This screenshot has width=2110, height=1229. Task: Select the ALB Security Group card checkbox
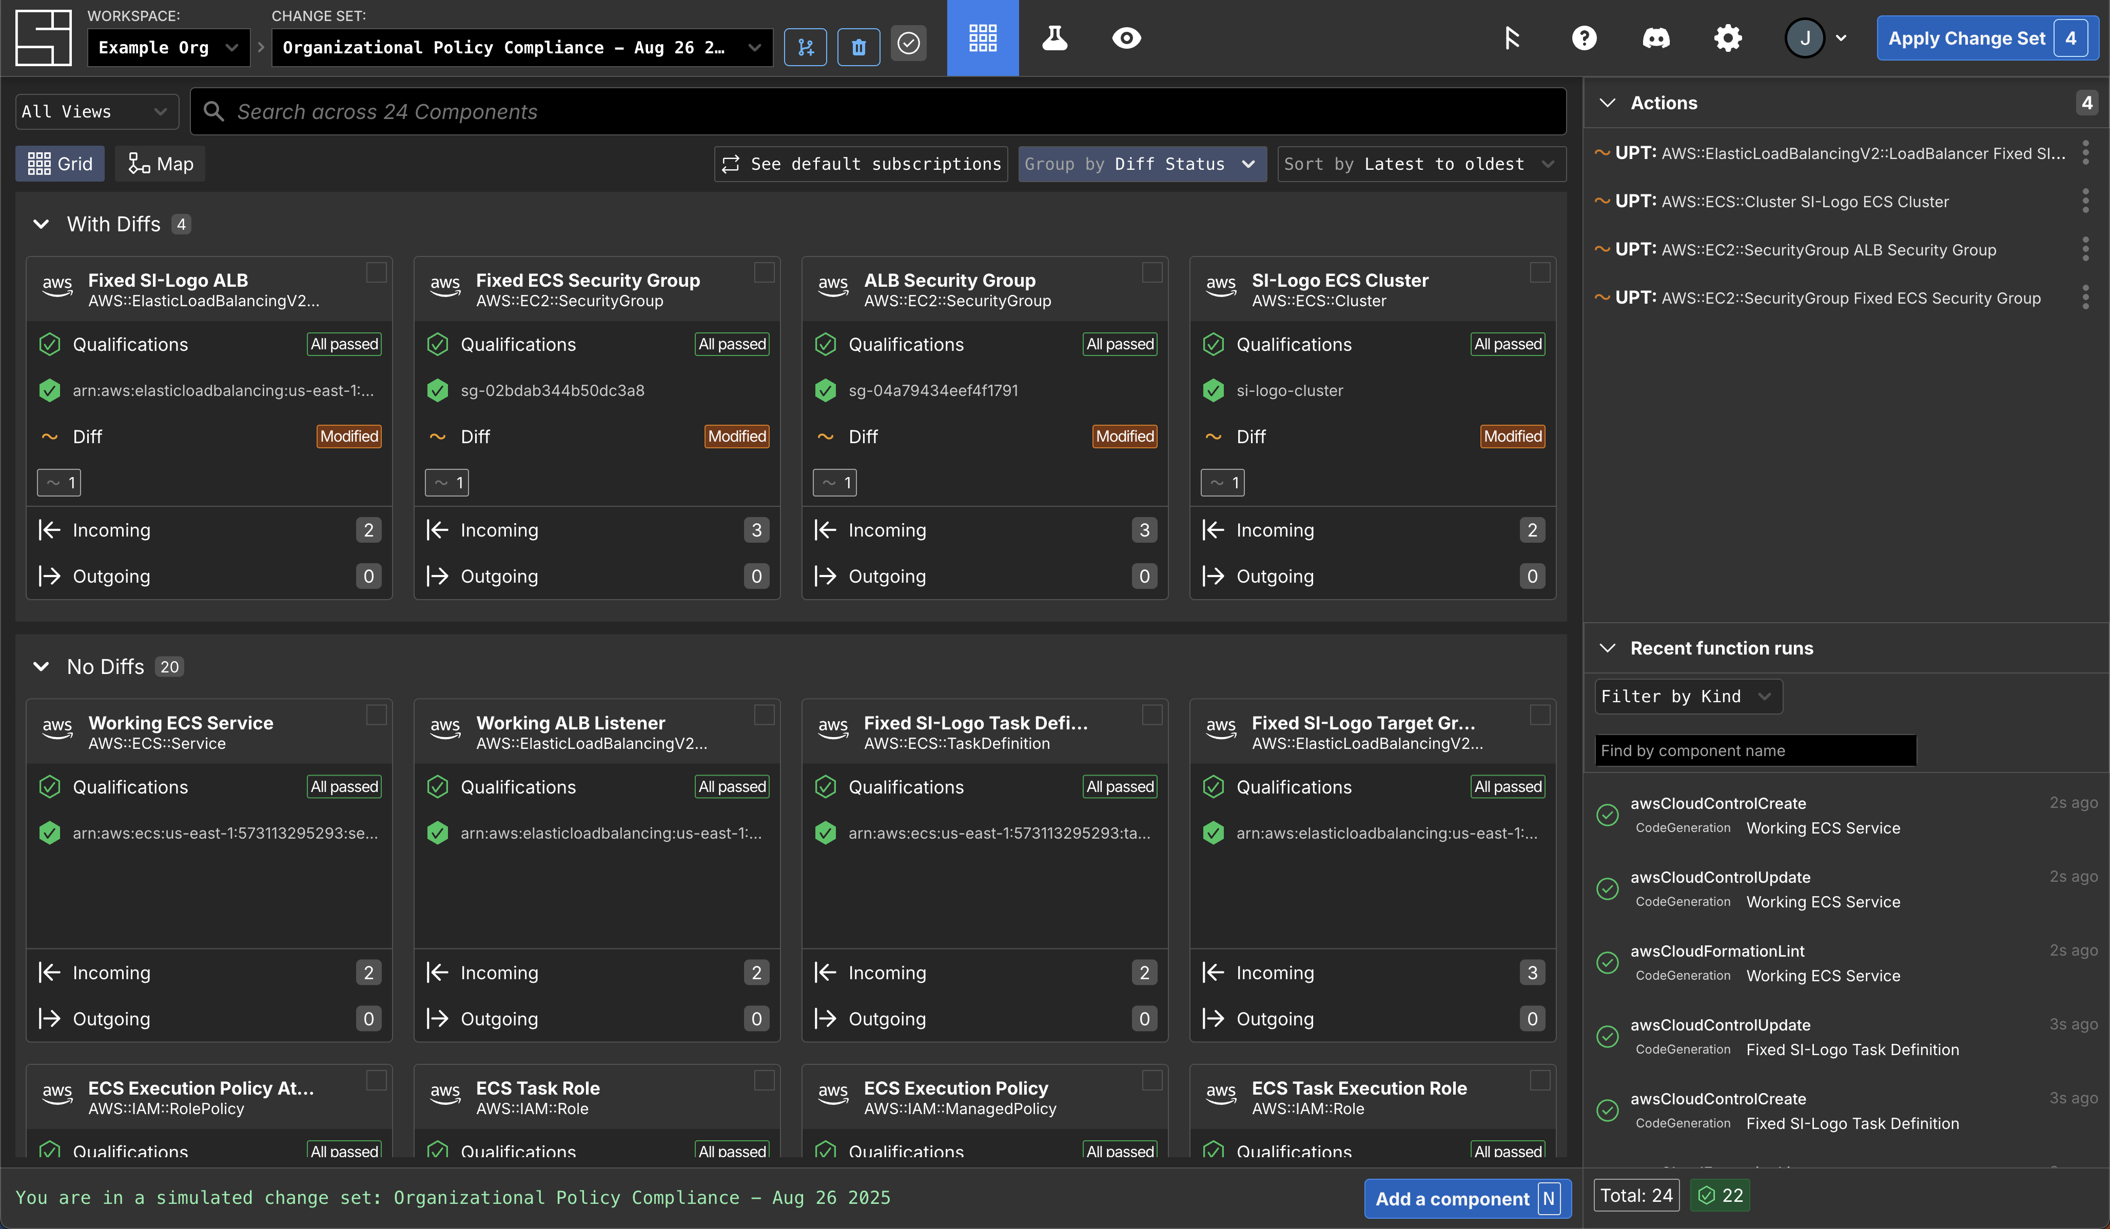pos(1152,272)
